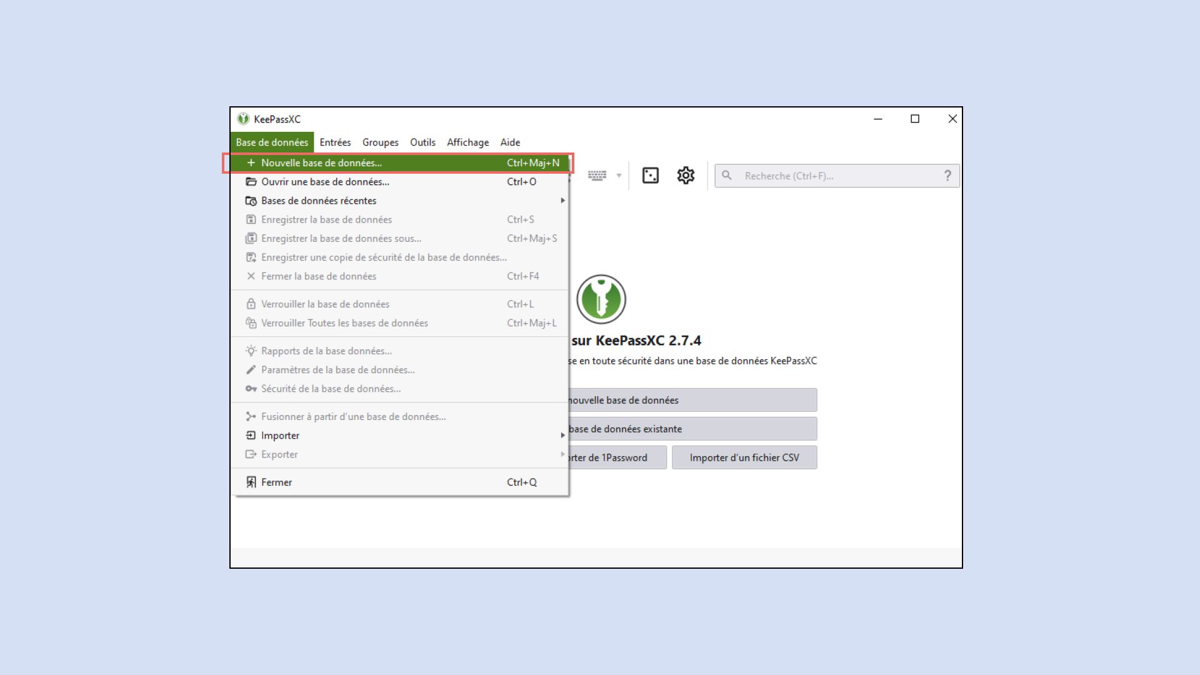Choose 'Nouvelle base de données...' menu item
This screenshot has height=675, width=1200.
321,163
